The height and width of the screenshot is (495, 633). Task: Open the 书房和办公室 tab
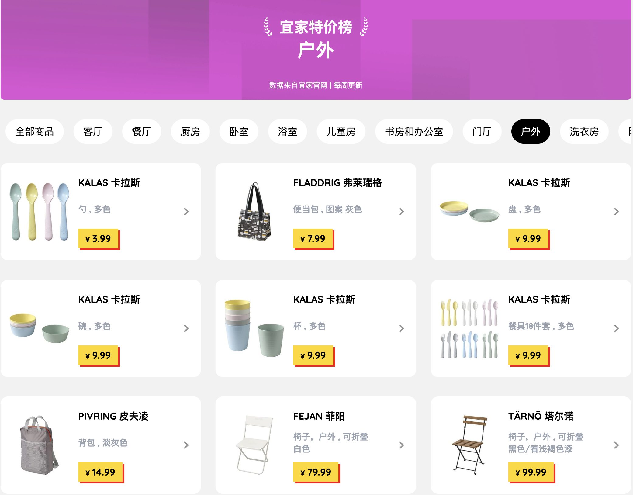click(x=414, y=131)
